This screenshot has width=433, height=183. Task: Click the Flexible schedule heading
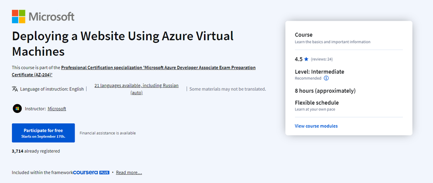click(x=317, y=103)
